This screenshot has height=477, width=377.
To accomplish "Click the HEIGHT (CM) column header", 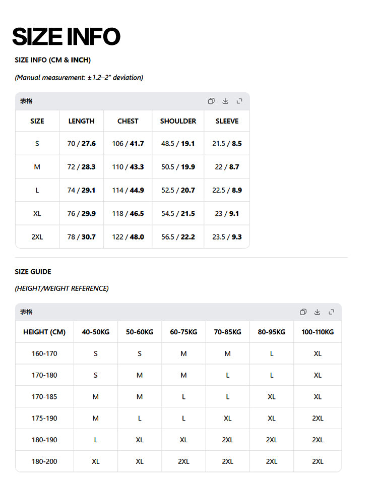I will tap(44, 332).
